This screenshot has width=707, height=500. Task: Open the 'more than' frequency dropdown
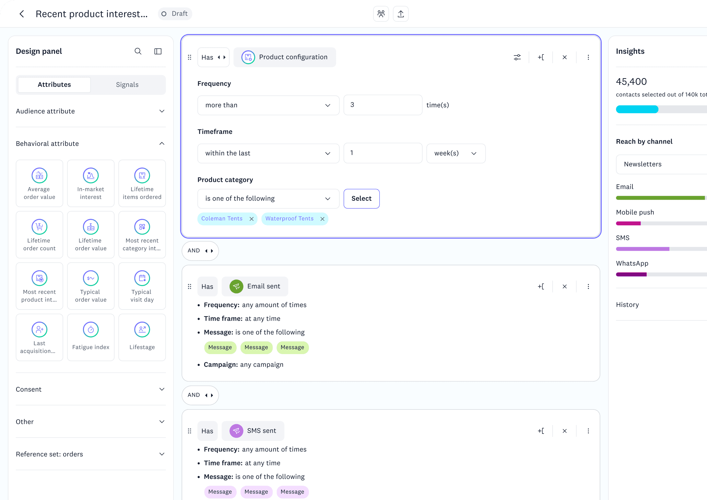click(268, 105)
